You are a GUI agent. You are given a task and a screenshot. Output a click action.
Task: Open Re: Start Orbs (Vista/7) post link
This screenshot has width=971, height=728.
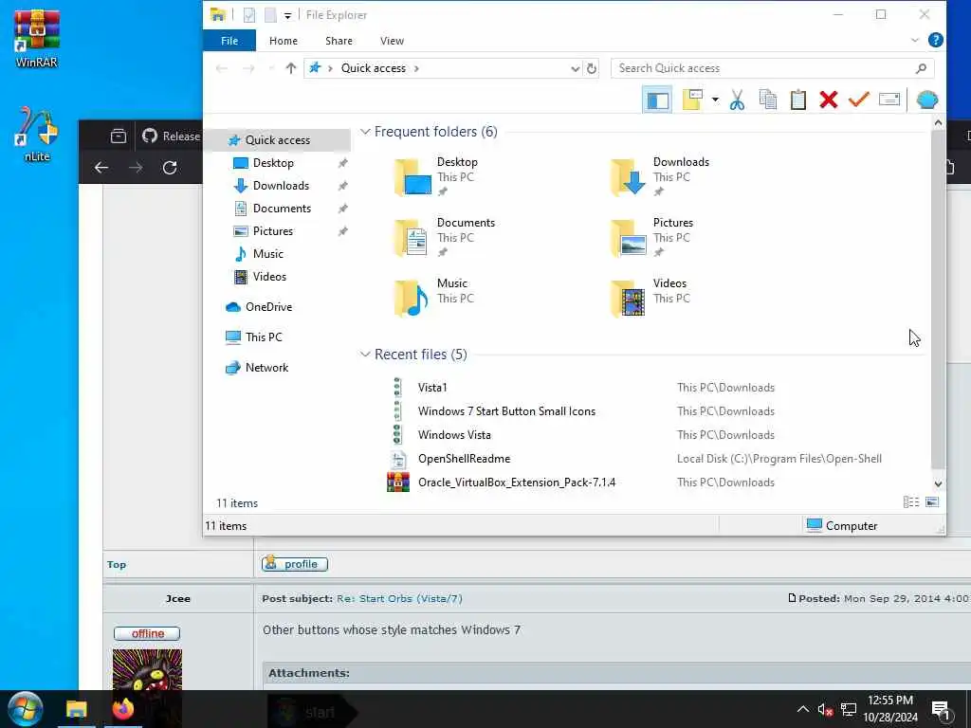399,599
